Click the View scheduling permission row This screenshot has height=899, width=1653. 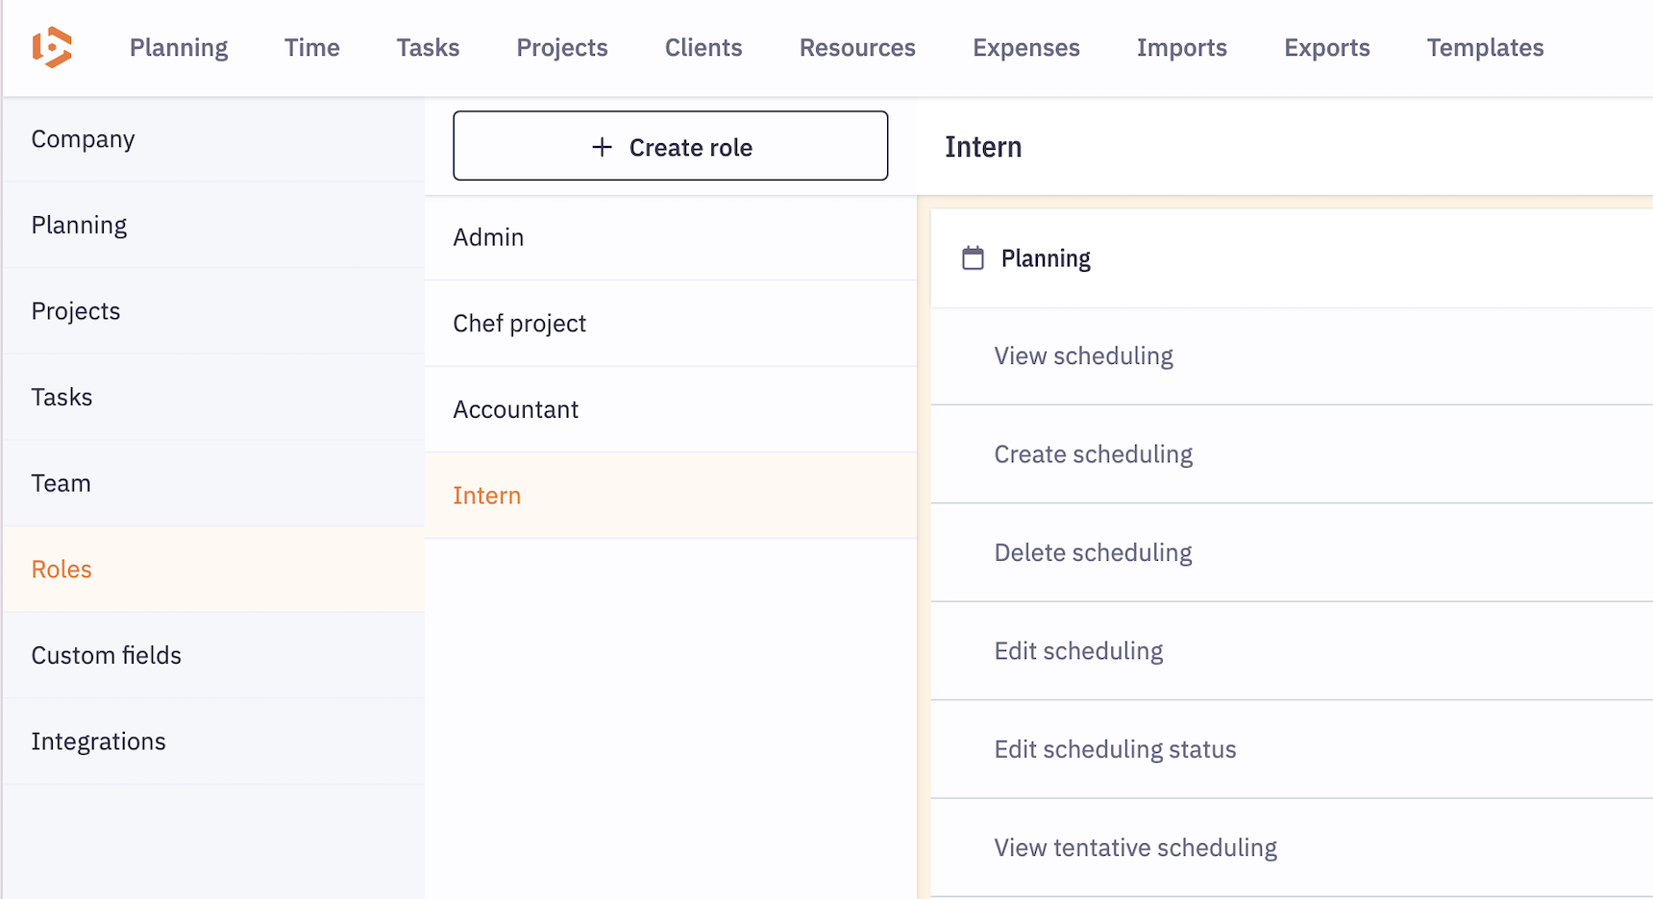click(1083, 356)
